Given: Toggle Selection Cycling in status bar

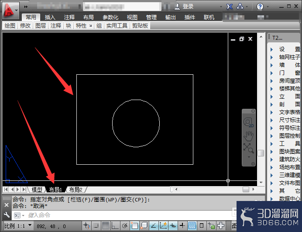Looking at the screenshot, I should tap(211, 225).
